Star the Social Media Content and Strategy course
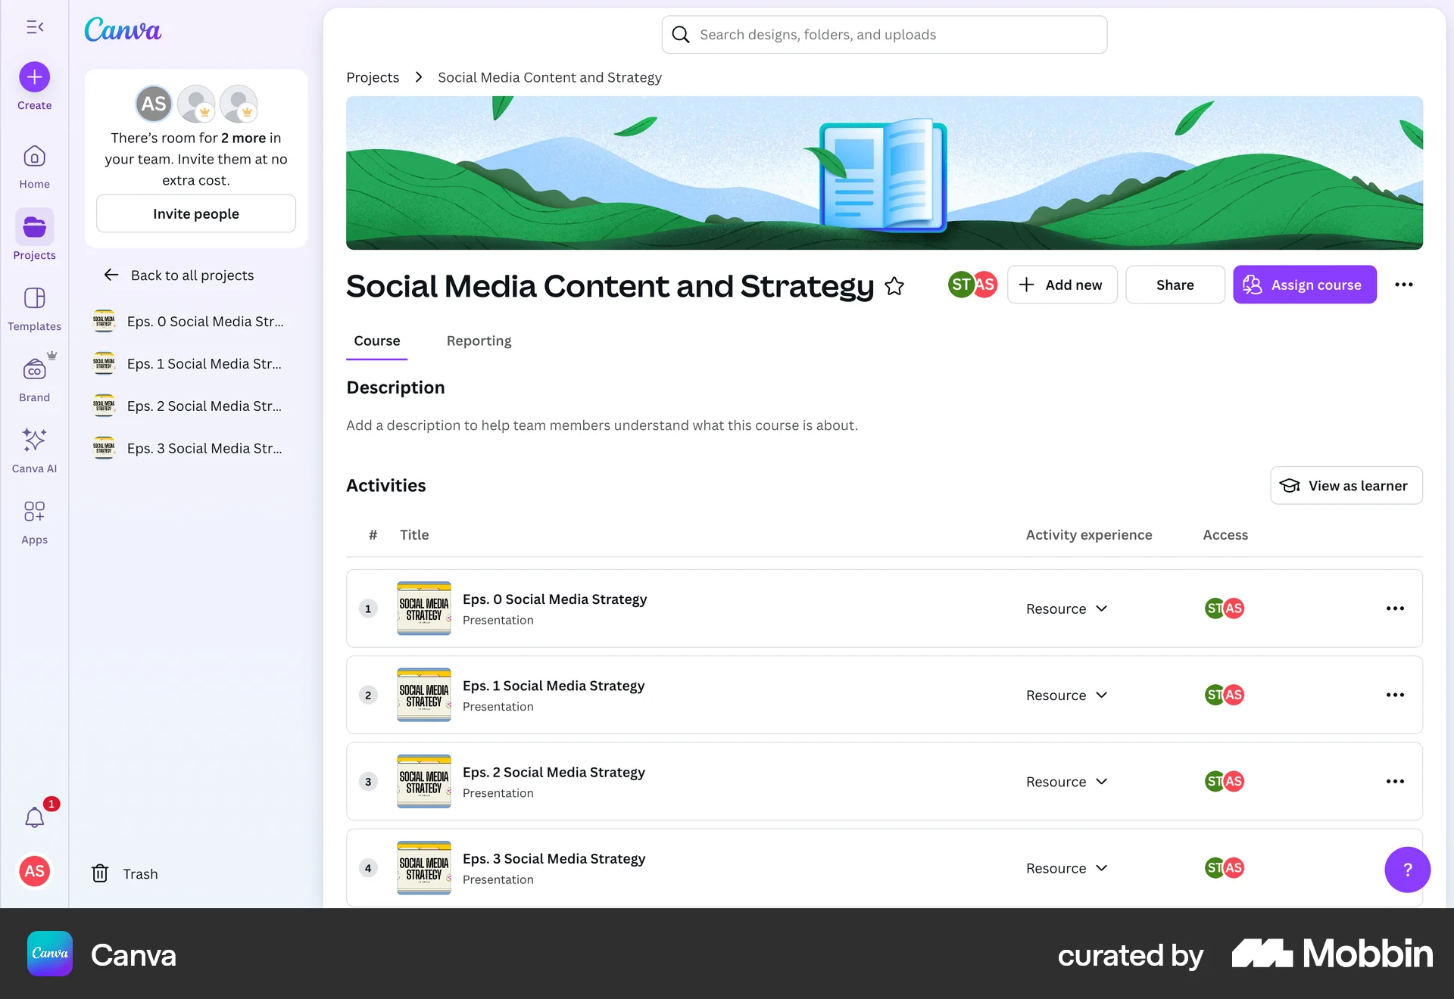 pos(894,287)
